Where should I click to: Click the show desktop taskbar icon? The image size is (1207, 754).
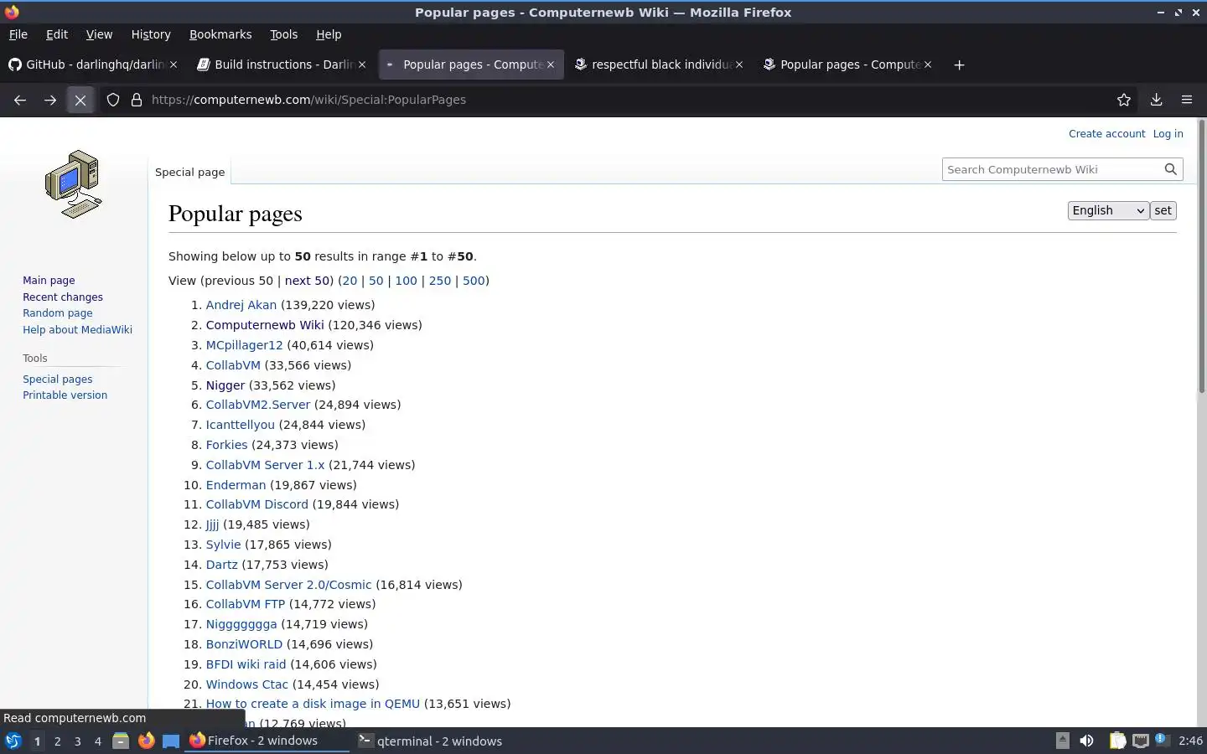coord(171,741)
